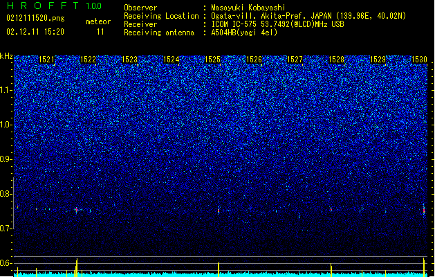
Task: Click the 1.0.0 version number
Action: (x=94, y=6)
